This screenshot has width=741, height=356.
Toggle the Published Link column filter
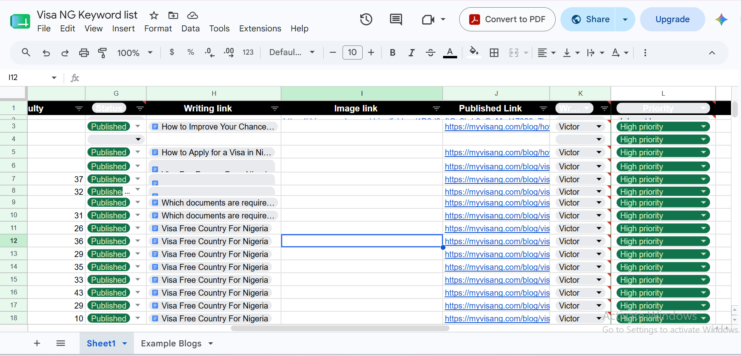[x=543, y=109]
